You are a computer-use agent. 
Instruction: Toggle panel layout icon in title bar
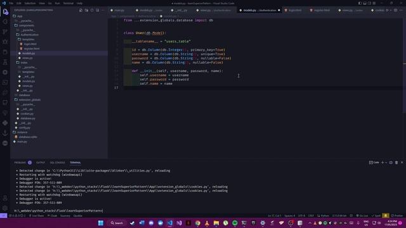365,3
